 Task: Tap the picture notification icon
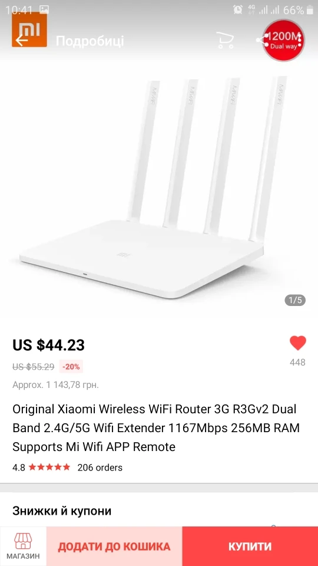(x=44, y=10)
